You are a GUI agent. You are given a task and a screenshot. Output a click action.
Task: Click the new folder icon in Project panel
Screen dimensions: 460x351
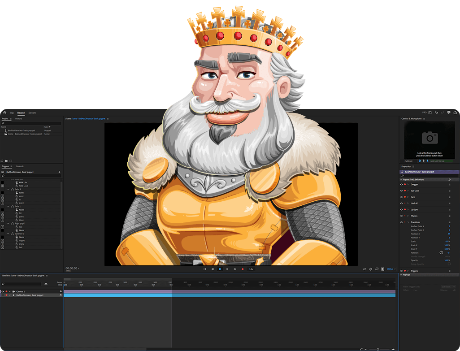click(6, 160)
